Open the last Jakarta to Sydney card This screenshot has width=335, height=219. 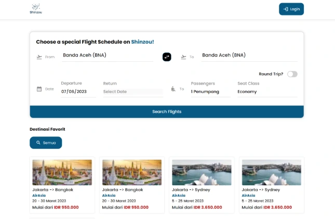pos(272,185)
